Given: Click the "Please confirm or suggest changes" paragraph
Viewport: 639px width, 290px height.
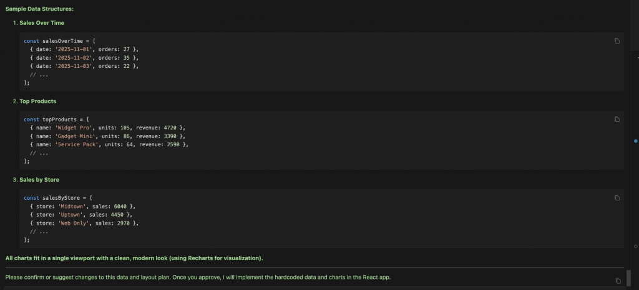Looking at the screenshot, I should click(198, 277).
